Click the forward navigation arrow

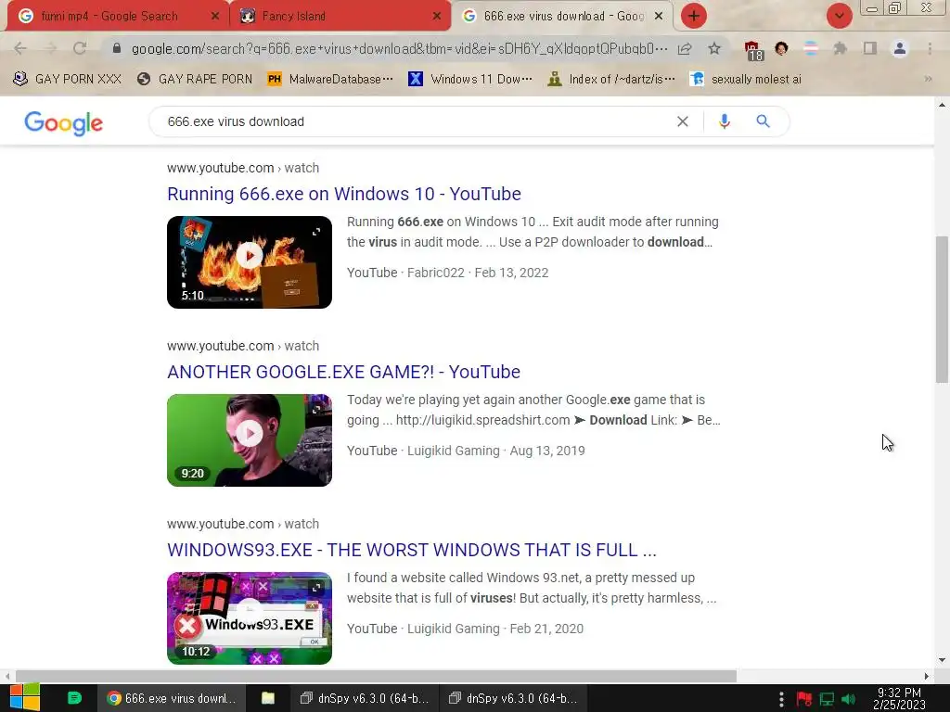[x=50, y=48]
